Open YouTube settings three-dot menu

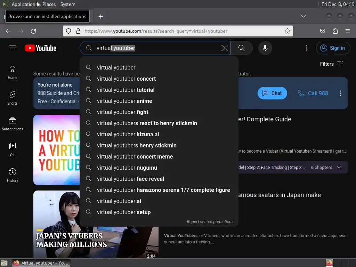[306, 48]
